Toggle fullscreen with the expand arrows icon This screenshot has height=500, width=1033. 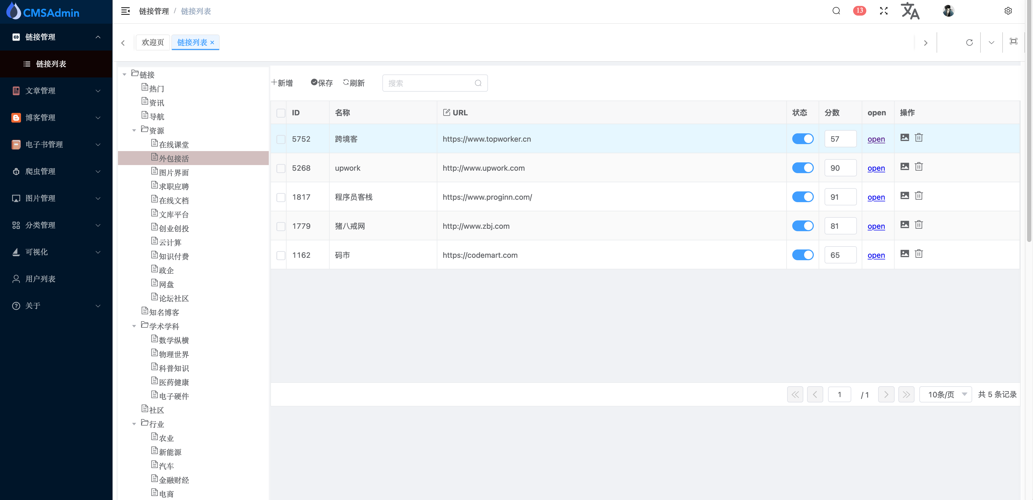click(884, 11)
